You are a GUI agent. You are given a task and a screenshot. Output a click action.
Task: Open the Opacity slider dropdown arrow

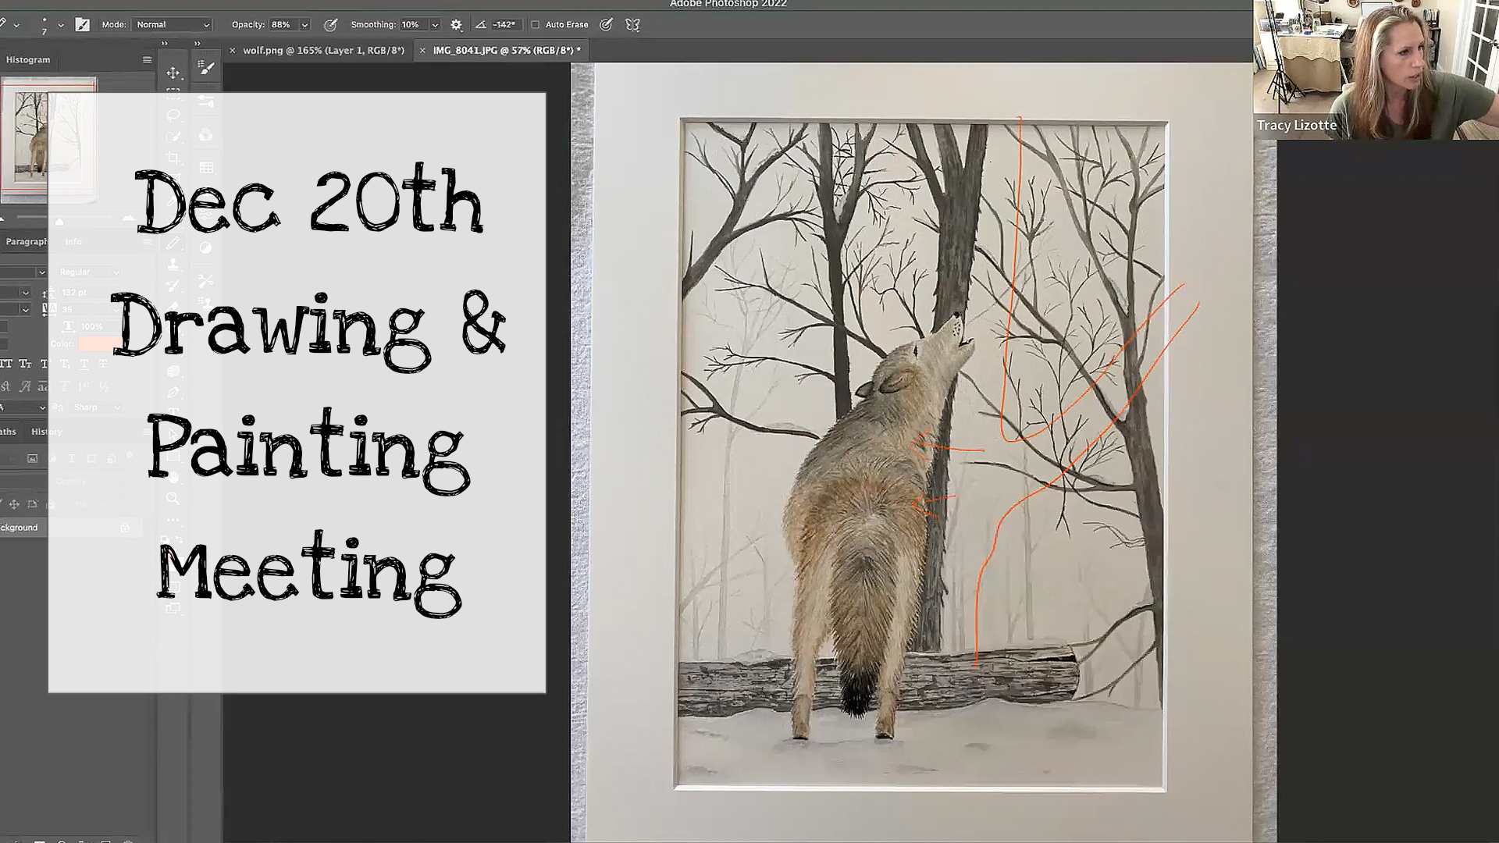pyautogui.click(x=305, y=25)
